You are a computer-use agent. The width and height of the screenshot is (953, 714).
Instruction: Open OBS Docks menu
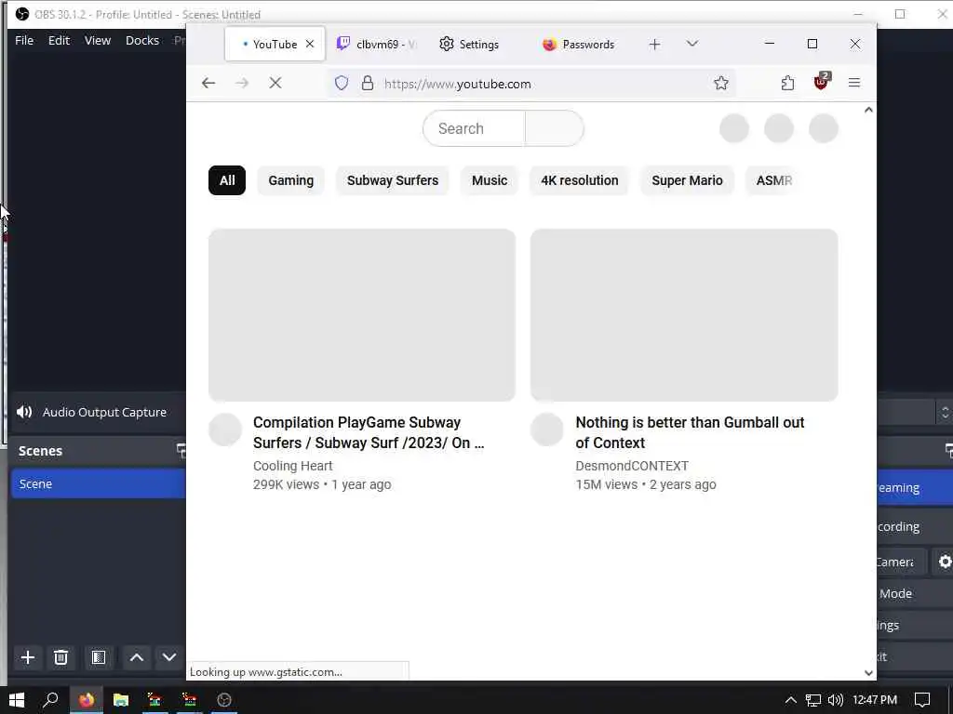pos(142,40)
